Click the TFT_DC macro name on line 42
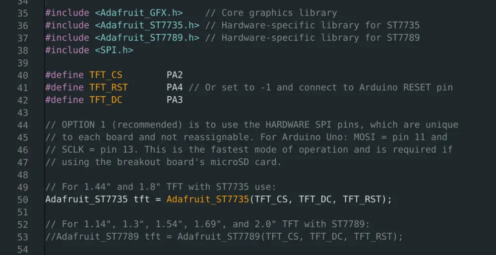496x255 pixels. pyautogui.click(x=106, y=100)
